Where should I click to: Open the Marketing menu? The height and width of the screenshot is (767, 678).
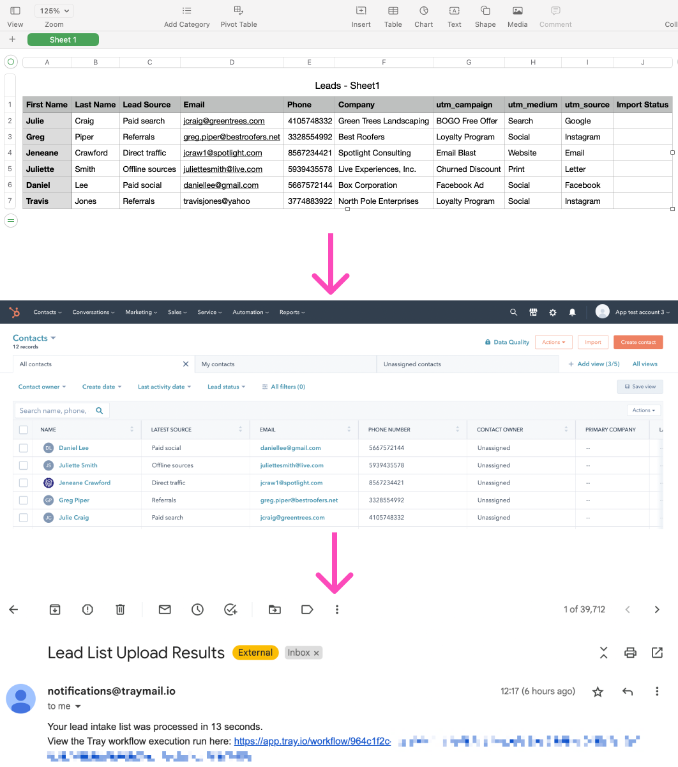141,312
